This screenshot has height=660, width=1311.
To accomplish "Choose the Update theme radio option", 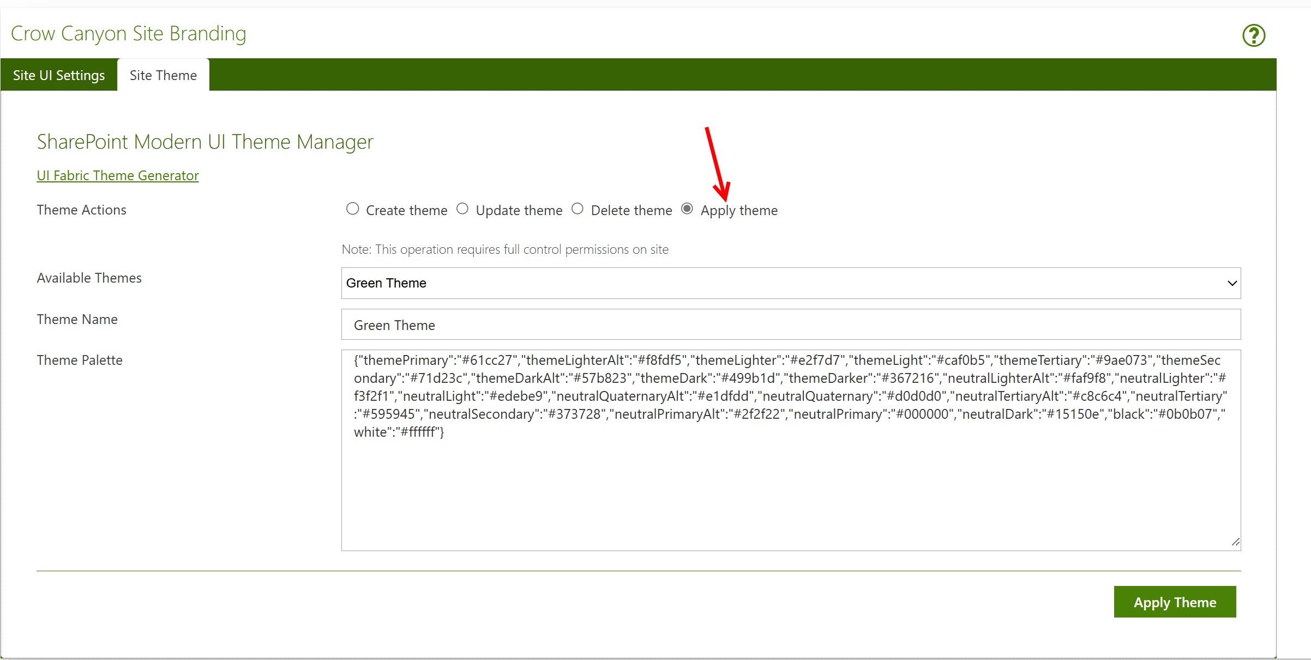I will pos(462,209).
